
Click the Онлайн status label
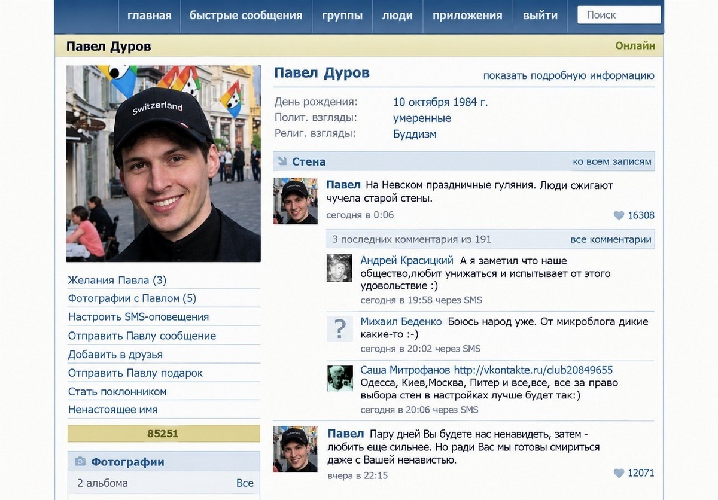coord(635,45)
